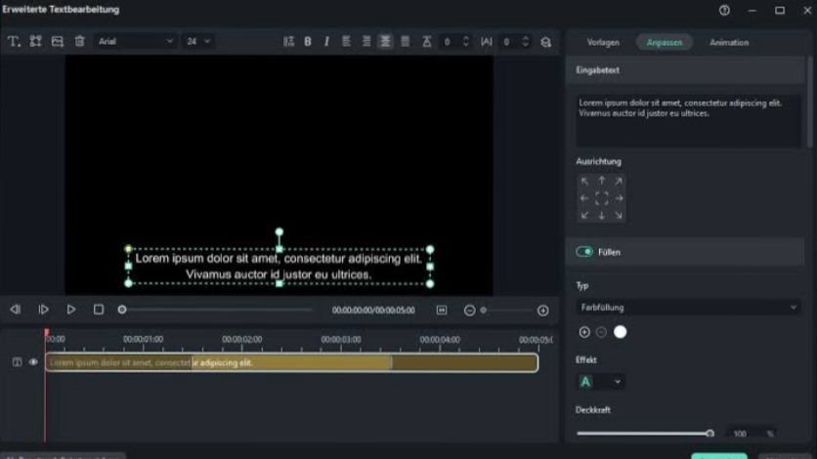Align text to top-right corner
Screen dimensions: 817x459
(619, 181)
